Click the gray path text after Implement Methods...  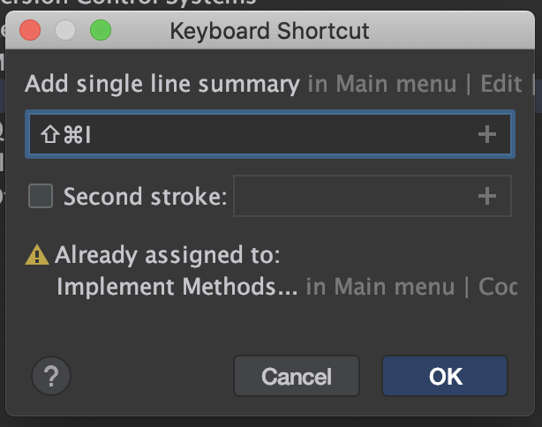click(411, 287)
